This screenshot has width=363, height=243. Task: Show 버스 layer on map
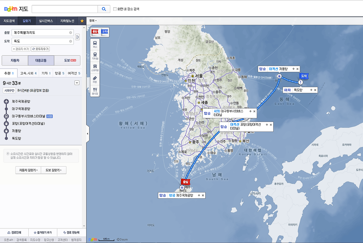pos(95,45)
